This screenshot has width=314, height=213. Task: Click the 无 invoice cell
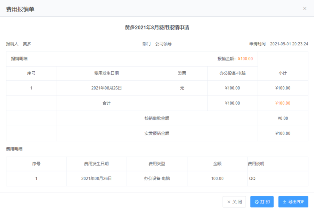(182, 88)
